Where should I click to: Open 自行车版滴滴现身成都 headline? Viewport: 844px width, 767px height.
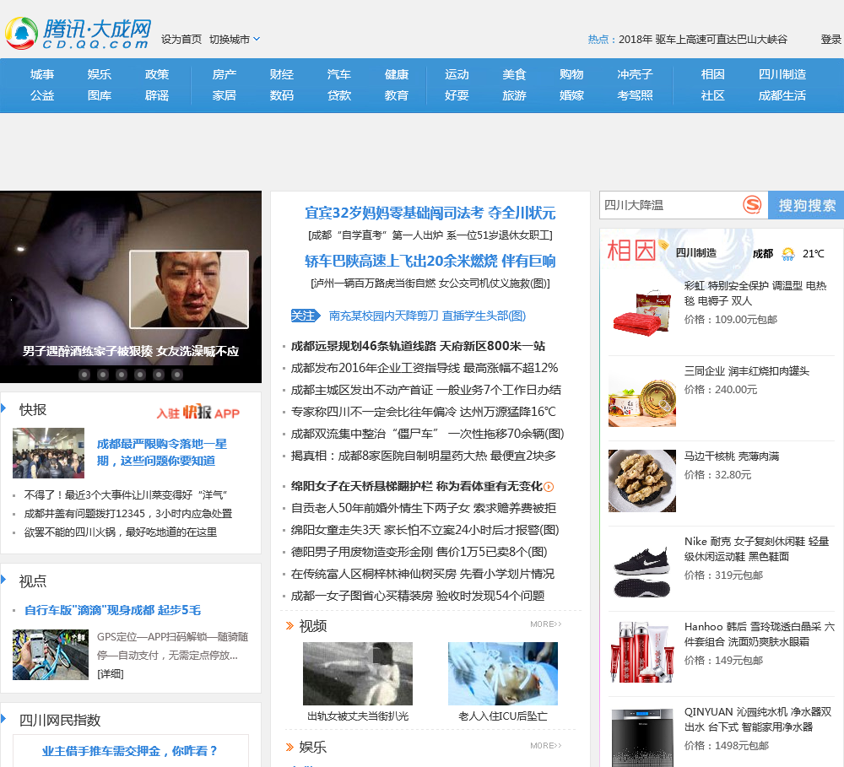(x=112, y=610)
